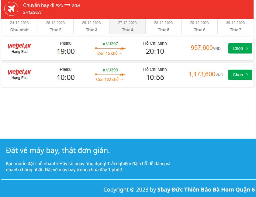
Task: Click the PXU to SGN arrow in the header
Action: click(x=67, y=5)
